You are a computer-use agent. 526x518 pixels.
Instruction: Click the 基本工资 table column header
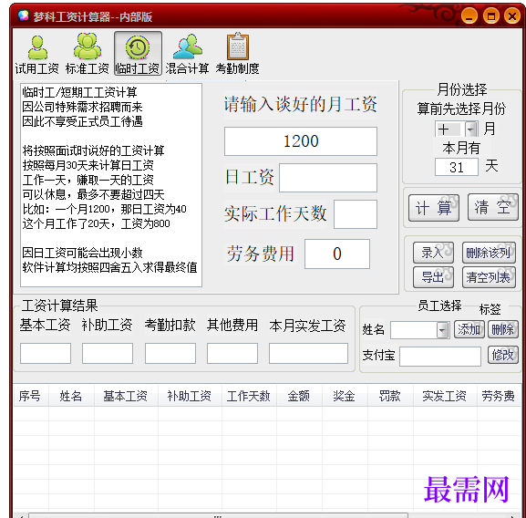pos(126,396)
